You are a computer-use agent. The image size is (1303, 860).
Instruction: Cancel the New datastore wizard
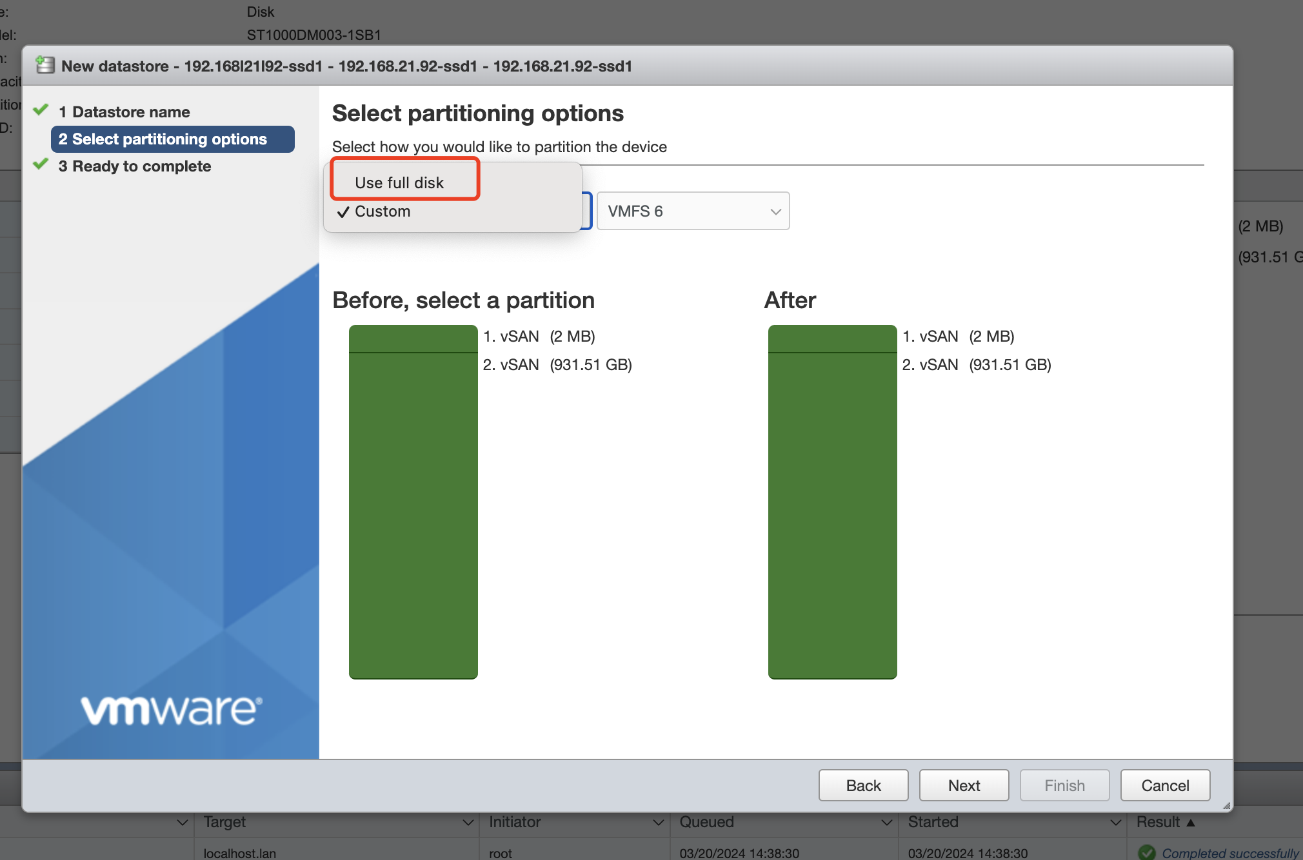(1164, 785)
